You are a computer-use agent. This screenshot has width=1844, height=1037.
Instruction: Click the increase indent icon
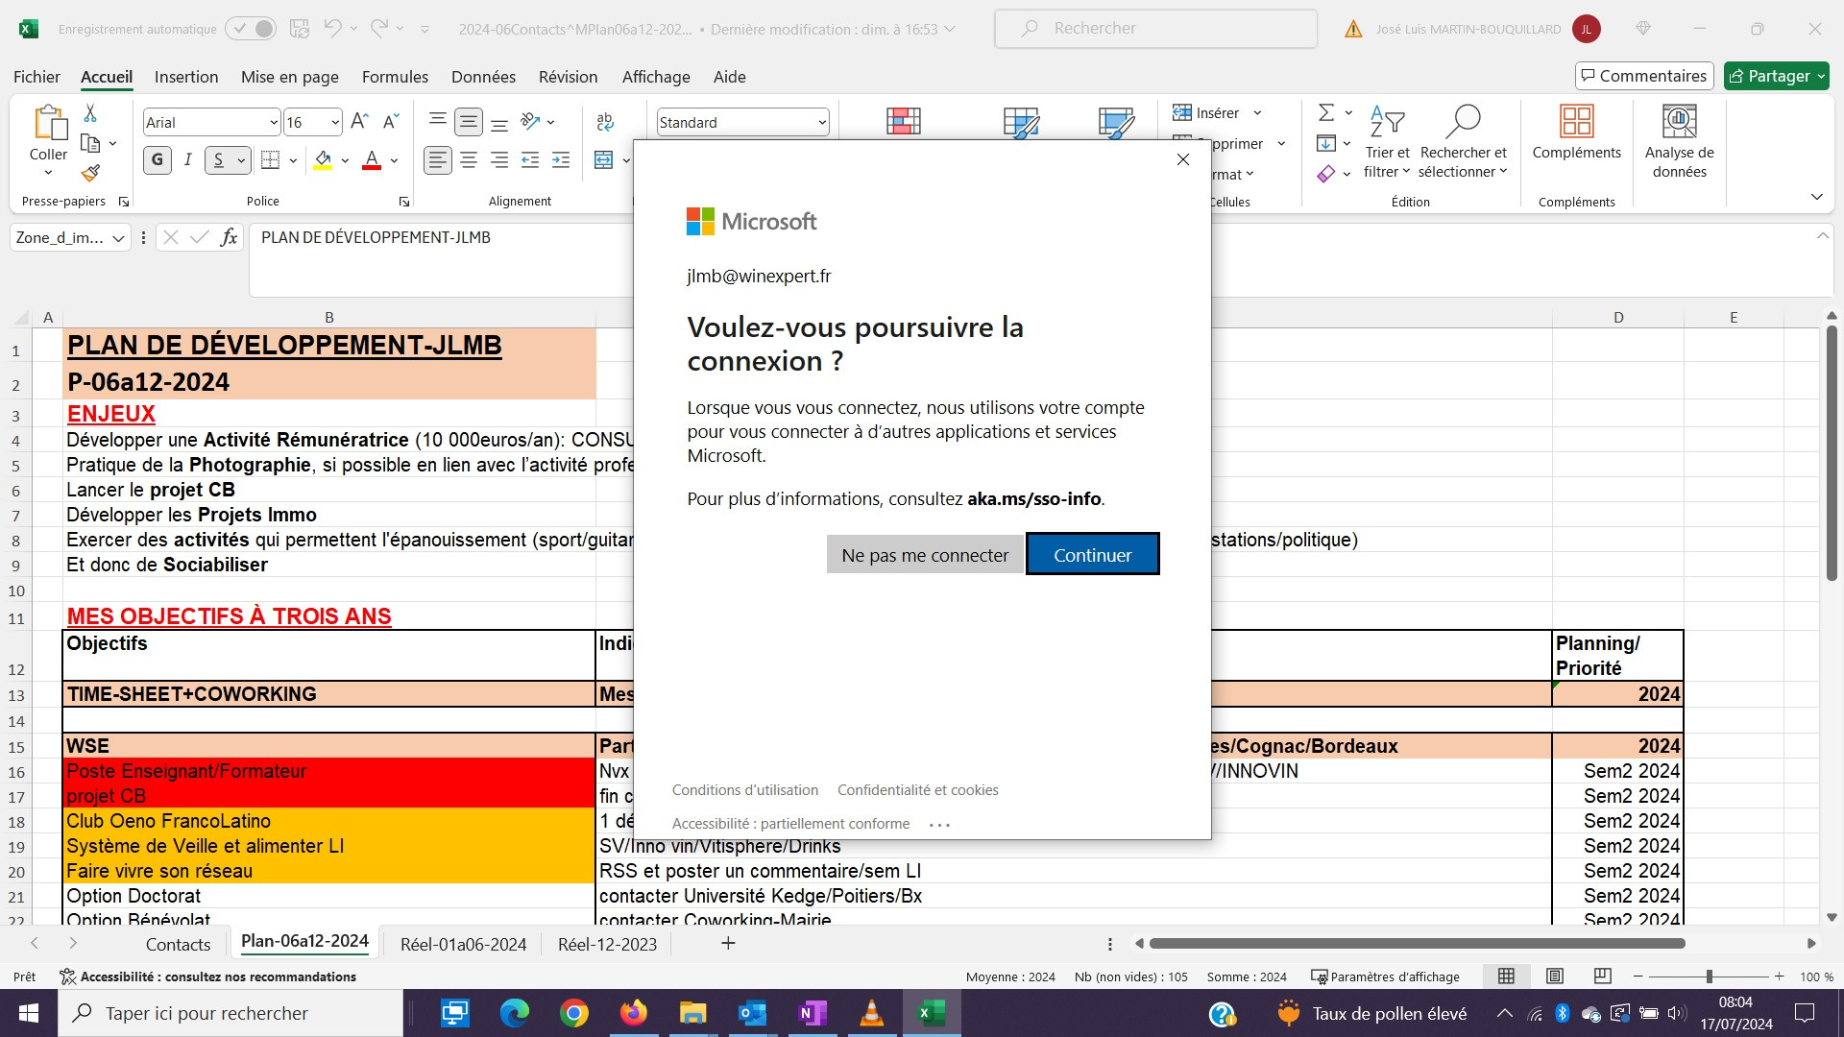[x=561, y=160]
